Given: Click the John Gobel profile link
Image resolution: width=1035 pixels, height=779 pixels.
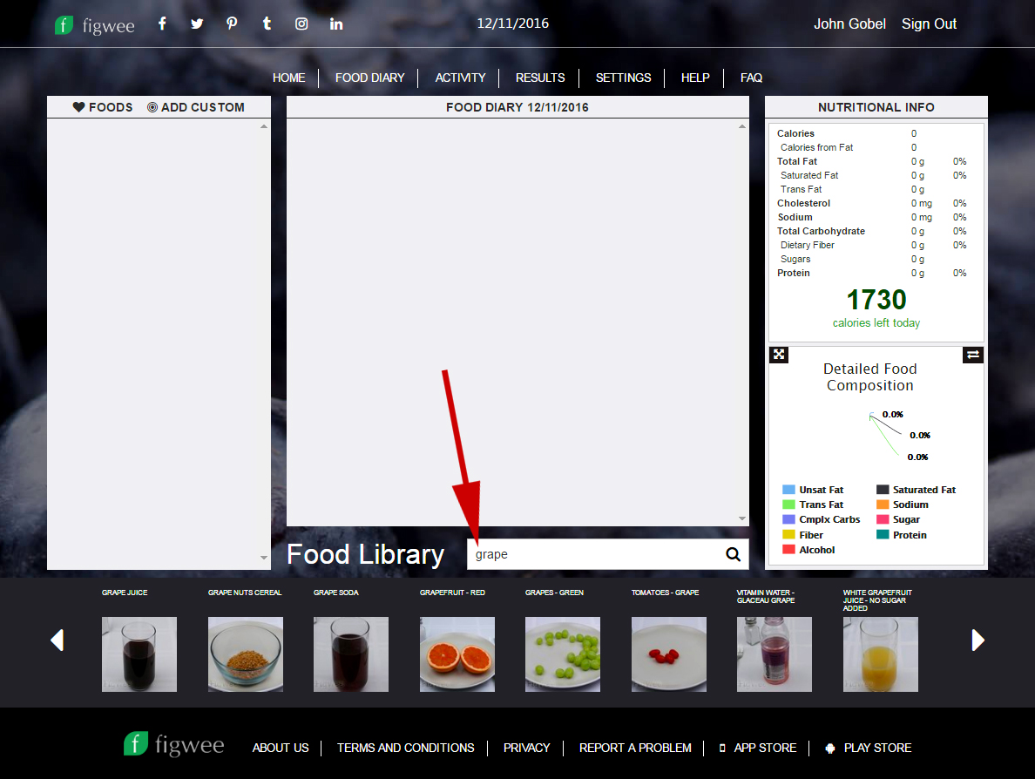Looking at the screenshot, I should [849, 24].
